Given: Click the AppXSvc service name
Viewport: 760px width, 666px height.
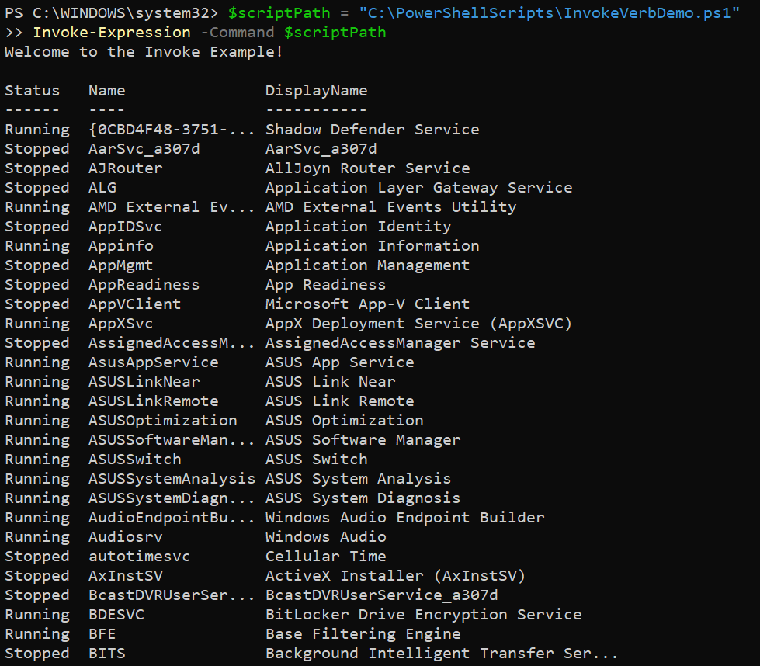Looking at the screenshot, I should (x=121, y=324).
